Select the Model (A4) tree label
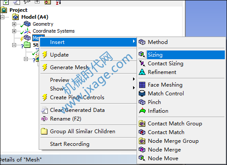This screenshot has height=165, width=227. click(35, 17)
